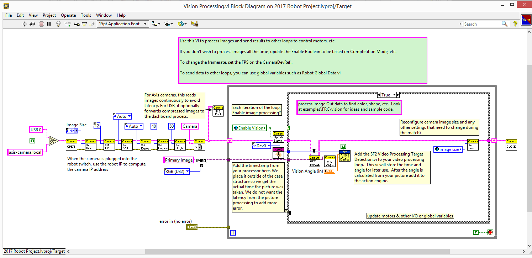Open the Operate menu

tap(68, 15)
